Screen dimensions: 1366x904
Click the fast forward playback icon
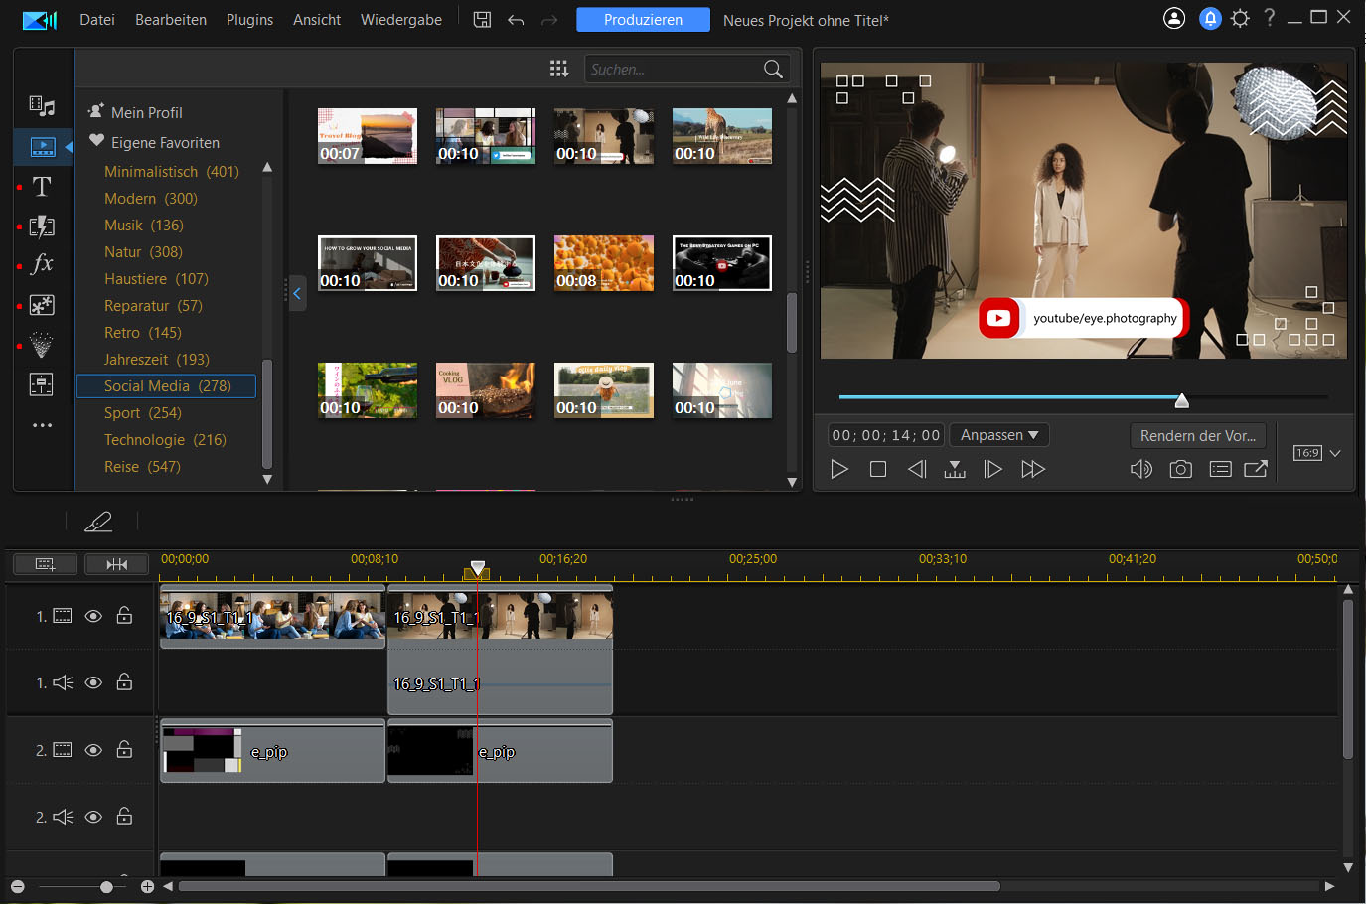pos(1033,469)
